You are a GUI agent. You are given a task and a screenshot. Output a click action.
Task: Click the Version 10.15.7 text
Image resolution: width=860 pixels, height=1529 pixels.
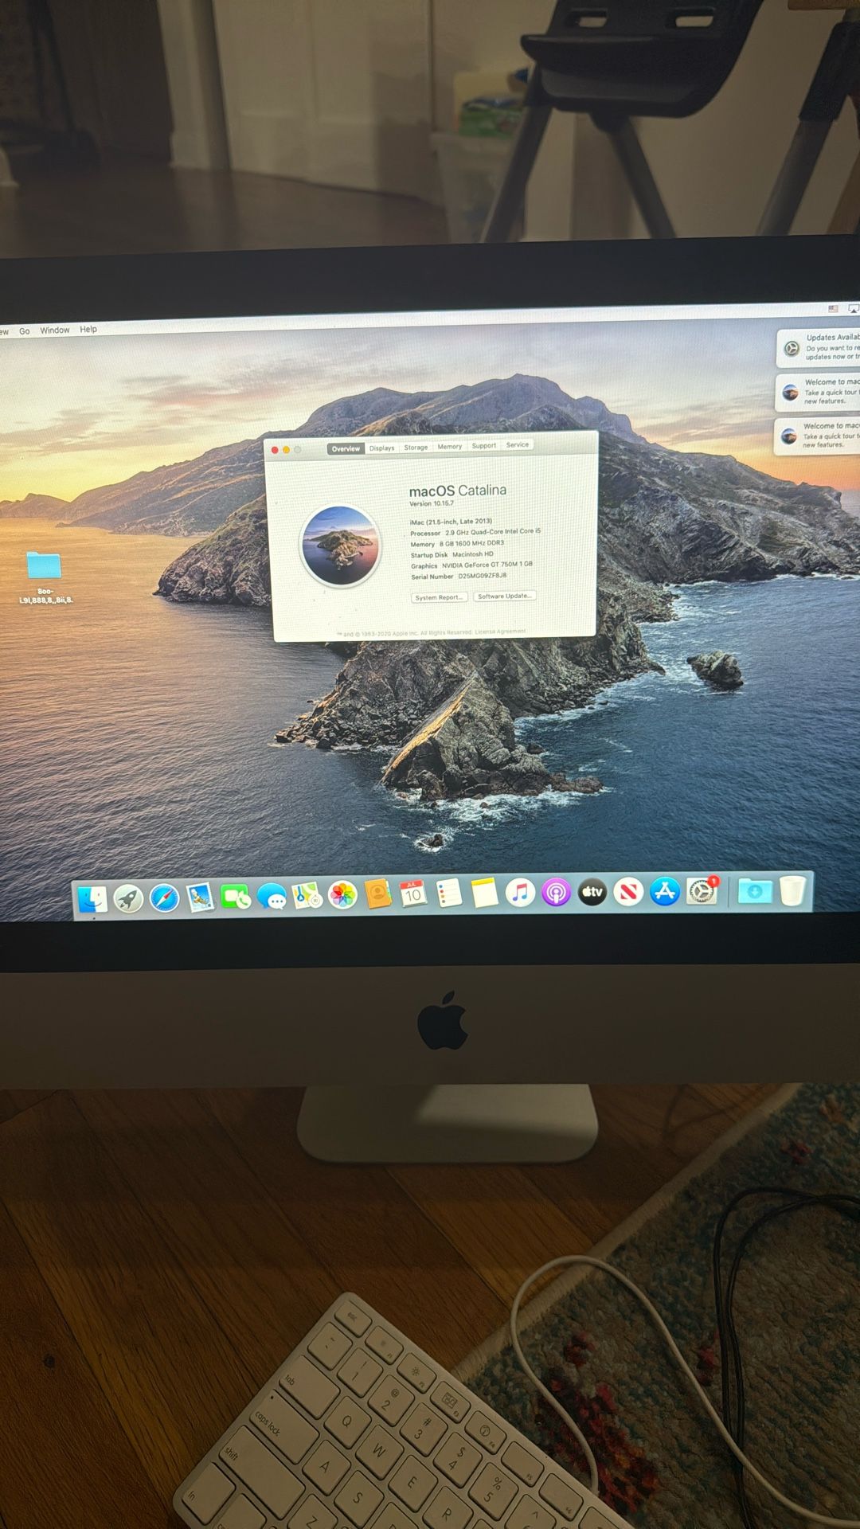coord(432,503)
